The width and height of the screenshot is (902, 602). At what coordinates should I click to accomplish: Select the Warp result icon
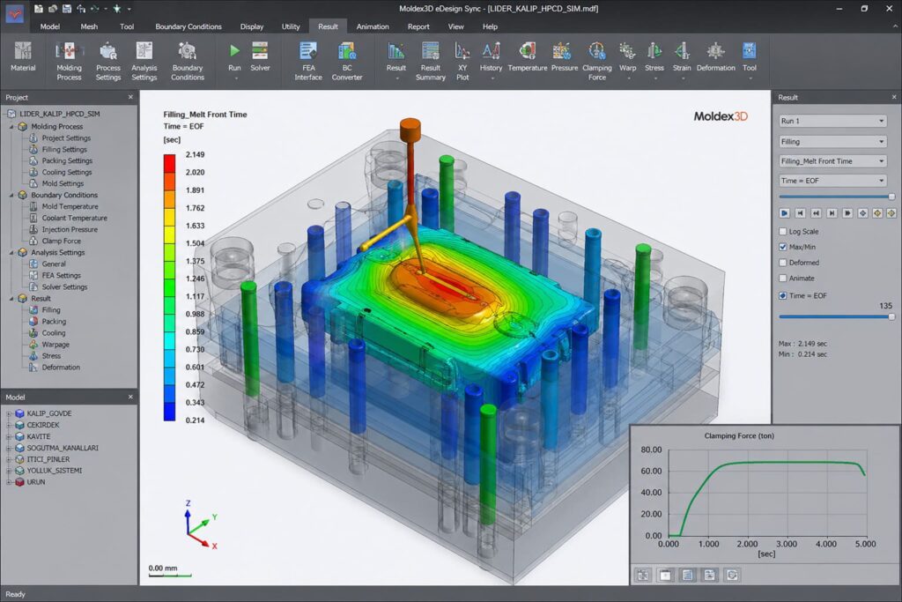point(627,59)
